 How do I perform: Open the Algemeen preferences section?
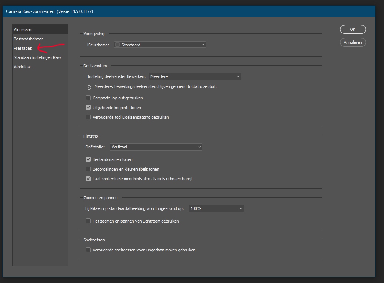pyautogui.click(x=40, y=30)
